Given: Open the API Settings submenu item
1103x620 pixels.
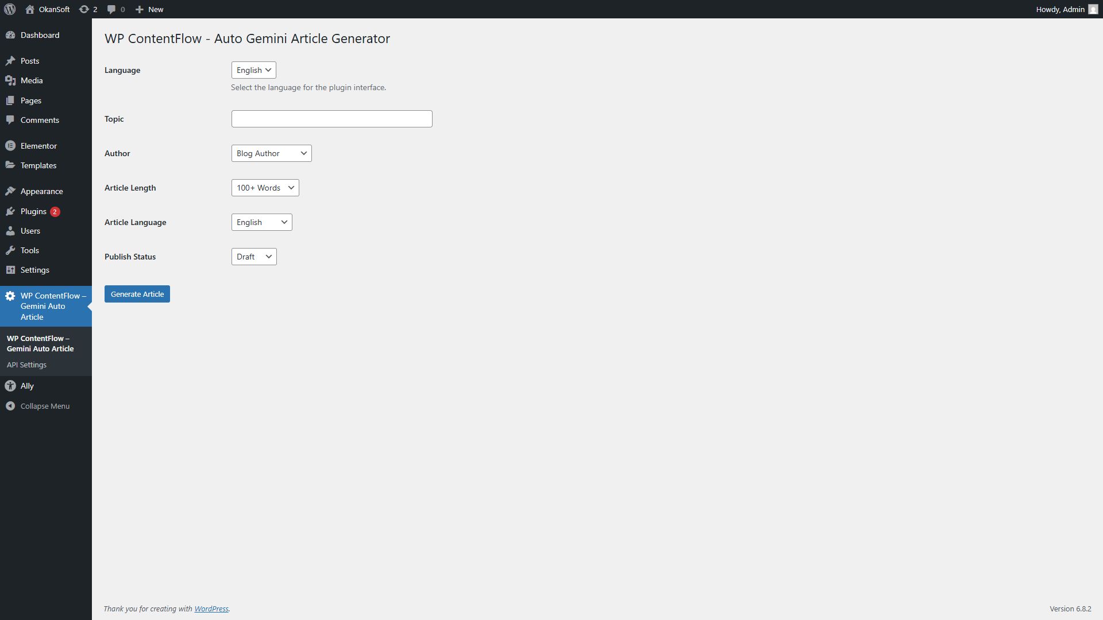Looking at the screenshot, I should pos(26,365).
